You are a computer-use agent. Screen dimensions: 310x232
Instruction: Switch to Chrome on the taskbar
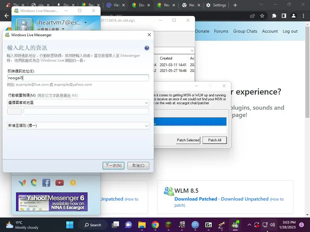(x=155, y=225)
